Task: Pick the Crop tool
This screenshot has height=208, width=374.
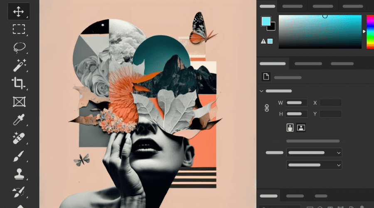Action: click(19, 83)
